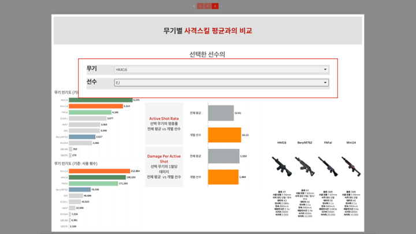Click the Active Shot Rate heading
Screen dimensions: 416x234
tap(164, 118)
